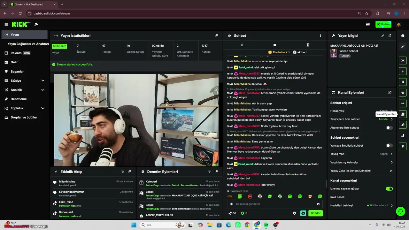
Task: Open Yasaklanmış kelimeler chevron
Action: point(392,163)
